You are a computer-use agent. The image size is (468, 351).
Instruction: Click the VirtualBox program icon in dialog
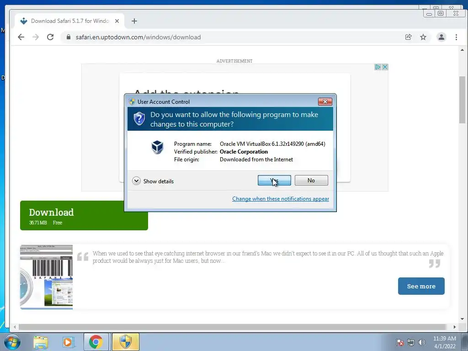point(157,147)
